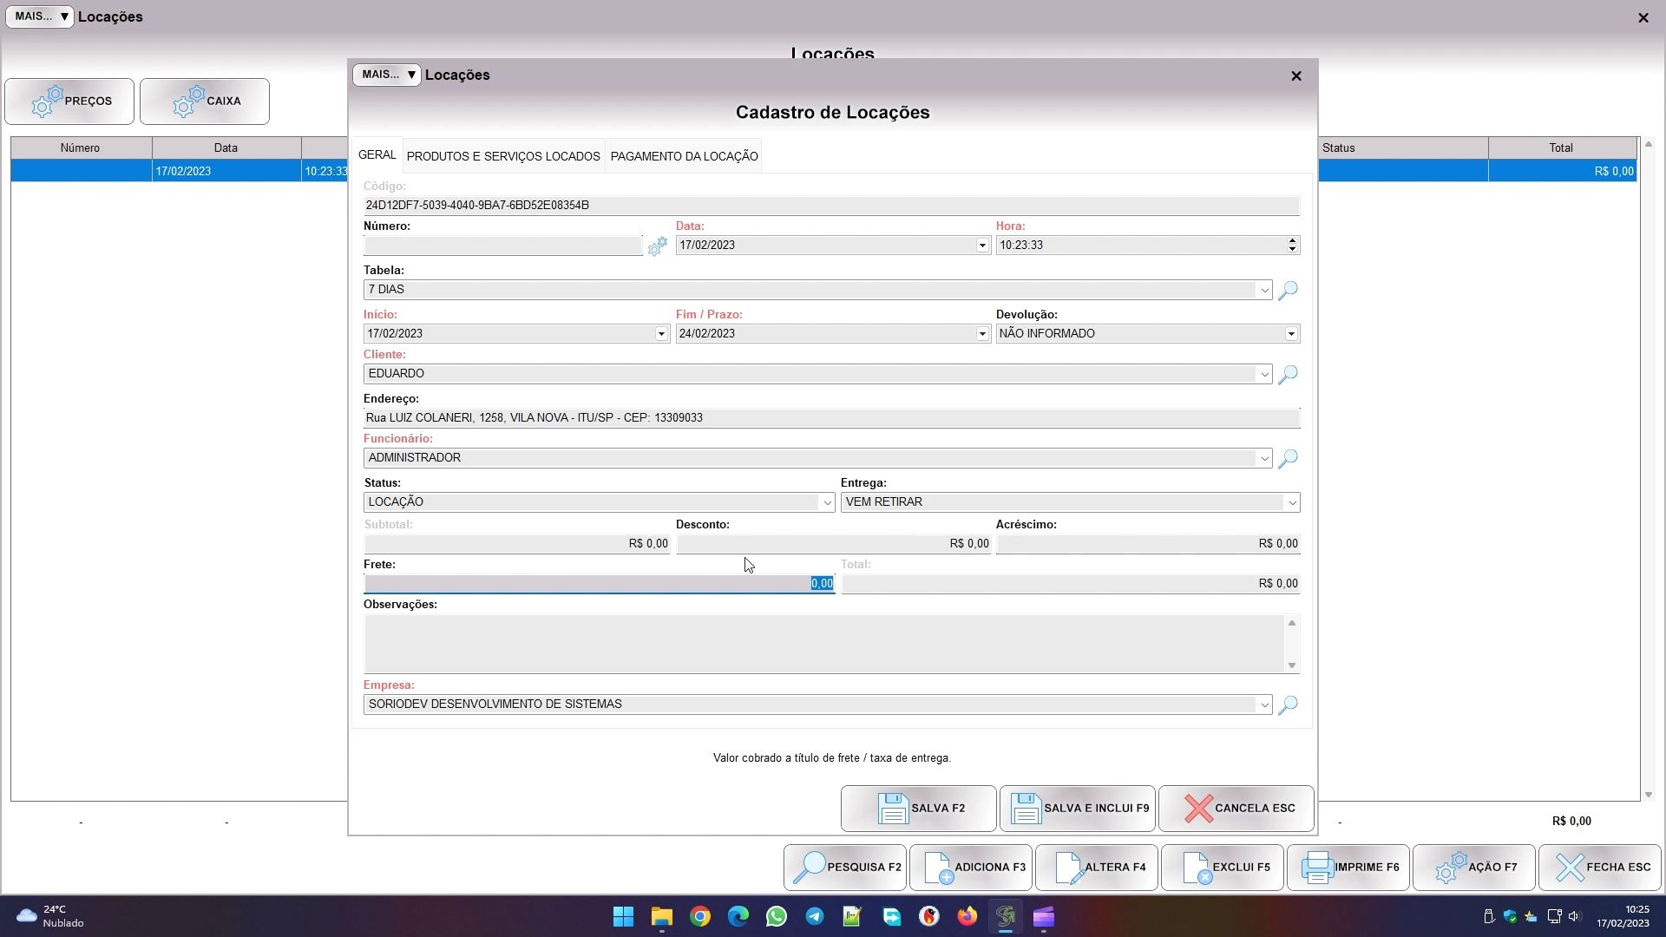Open WhatsApp from the taskbar
The height and width of the screenshot is (937, 1666).
(x=776, y=916)
